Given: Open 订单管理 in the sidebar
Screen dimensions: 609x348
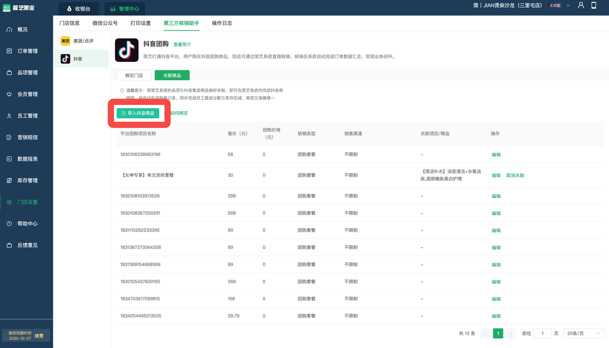Looking at the screenshot, I should coord(27,51).
